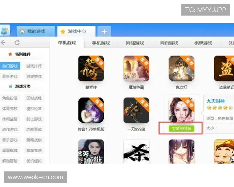Open the 杀 ink-style game icon

136,152
